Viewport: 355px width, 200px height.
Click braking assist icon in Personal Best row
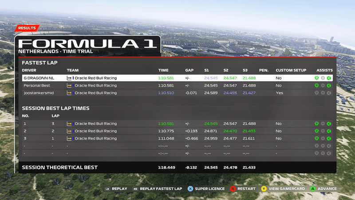(329, 85)
